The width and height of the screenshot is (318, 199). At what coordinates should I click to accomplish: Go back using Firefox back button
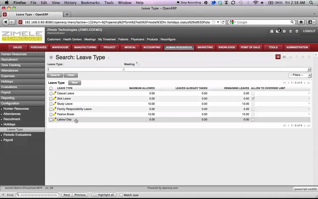6,22
